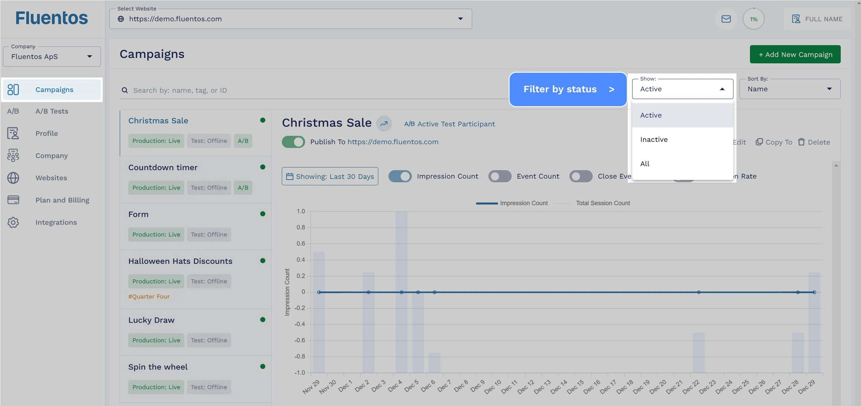
Task: Select Inactive in the Show dropdown list
Action: 682,139
